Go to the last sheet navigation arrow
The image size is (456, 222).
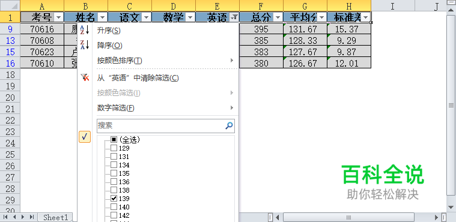[x=32, y=217]
